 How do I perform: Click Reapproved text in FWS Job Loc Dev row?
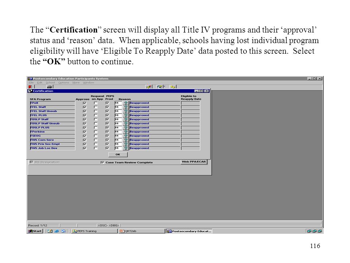[139, 148]
